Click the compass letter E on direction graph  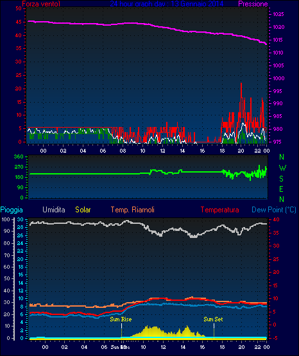click(x=281, y=189)
